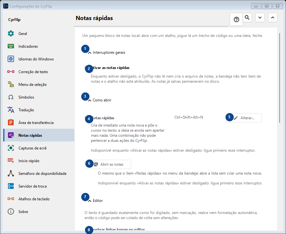
Task: Open the search magnifier icon
Action: [247, 17]
